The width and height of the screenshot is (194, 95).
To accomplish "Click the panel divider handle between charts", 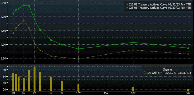I will (97, 65).
